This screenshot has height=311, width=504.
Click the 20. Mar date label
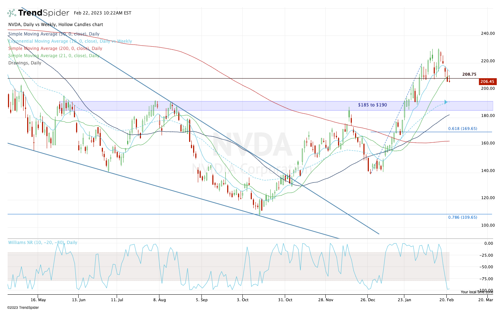[486, 300]
